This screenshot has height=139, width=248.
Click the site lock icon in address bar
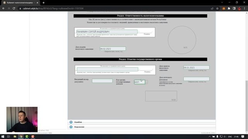(x=20, y=8)
